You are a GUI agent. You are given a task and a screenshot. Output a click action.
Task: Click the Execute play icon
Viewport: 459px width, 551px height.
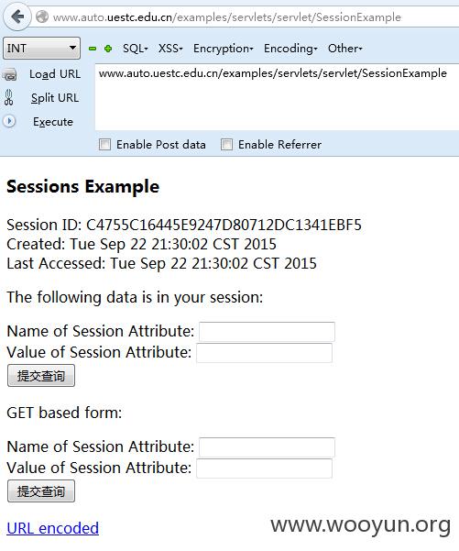[9, 121]
